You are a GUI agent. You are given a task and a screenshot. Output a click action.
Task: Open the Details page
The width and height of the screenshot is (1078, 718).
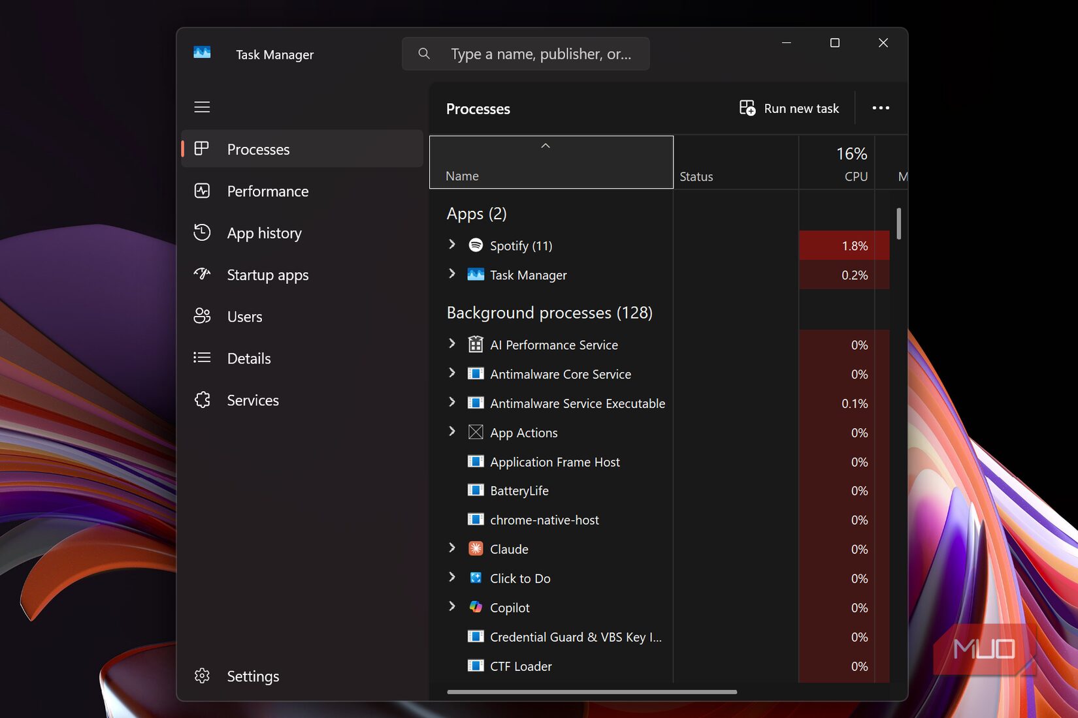click(302, 358)
